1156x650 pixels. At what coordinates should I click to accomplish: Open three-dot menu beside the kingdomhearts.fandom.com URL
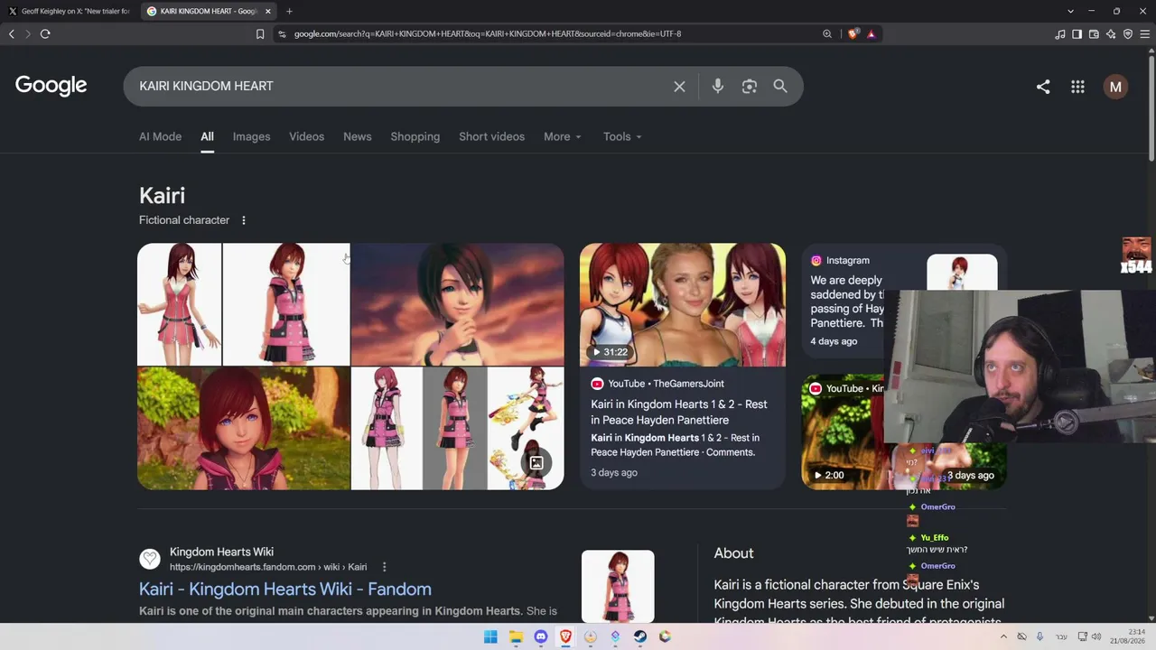pyautogui.click(x=384, y=567)
